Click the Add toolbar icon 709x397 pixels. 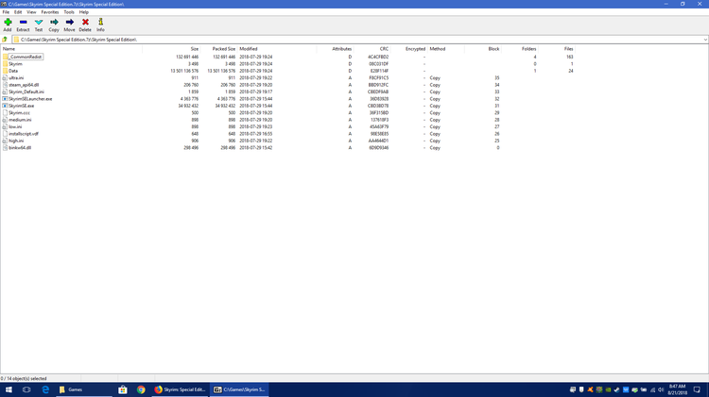click(8, 25)
